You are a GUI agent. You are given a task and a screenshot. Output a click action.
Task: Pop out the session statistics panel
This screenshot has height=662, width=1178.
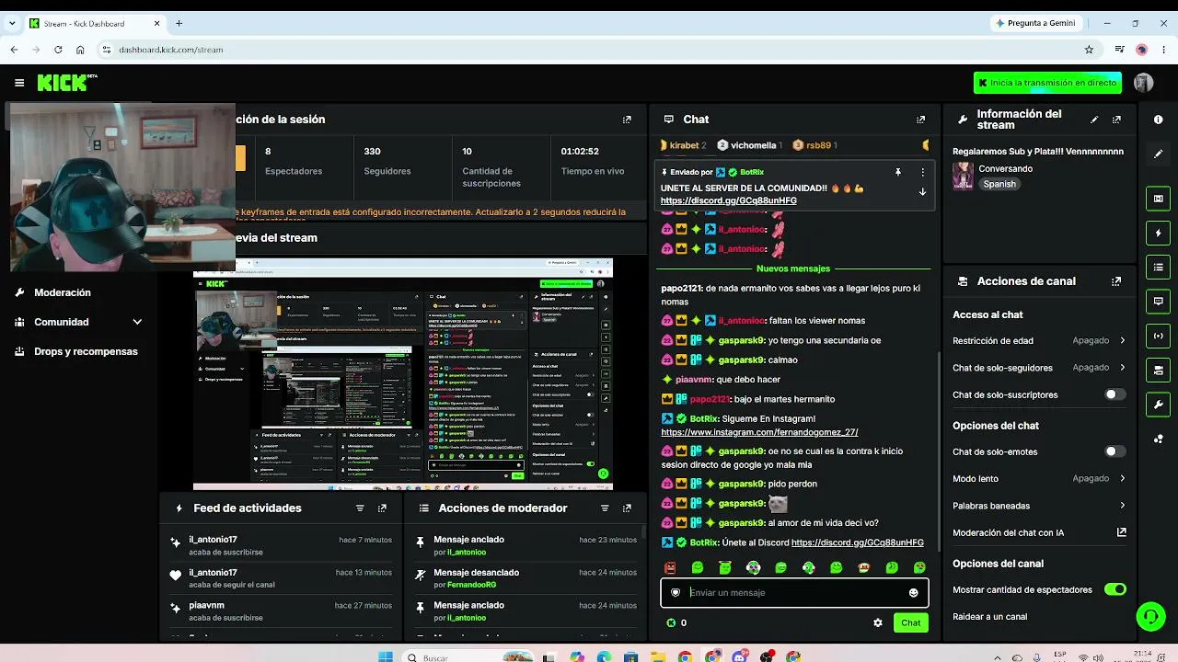627,120
